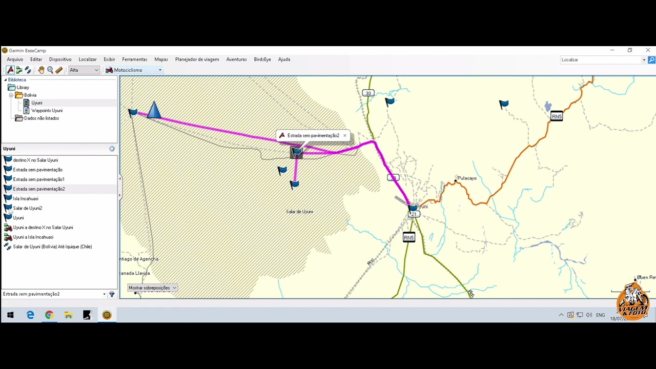Image resolution: width=656 pixels, height=369 pixels.
Task: Open the filter text dropdown at list bottom
Action: click(104, 295)
